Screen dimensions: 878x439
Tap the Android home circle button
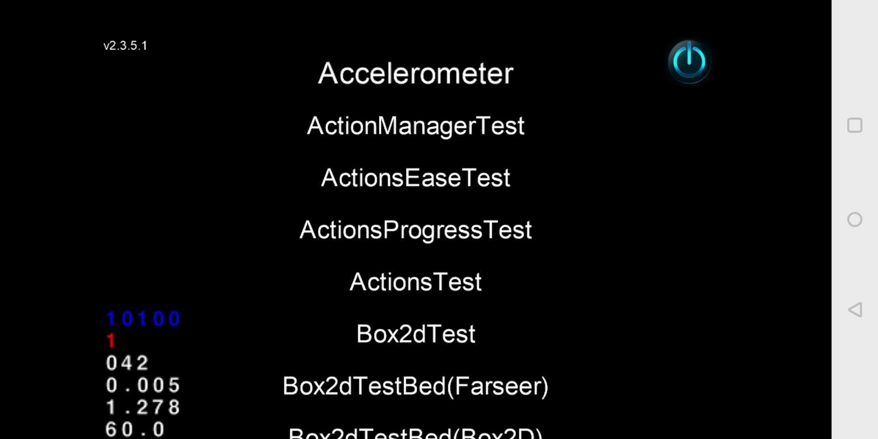click(854, 219)
